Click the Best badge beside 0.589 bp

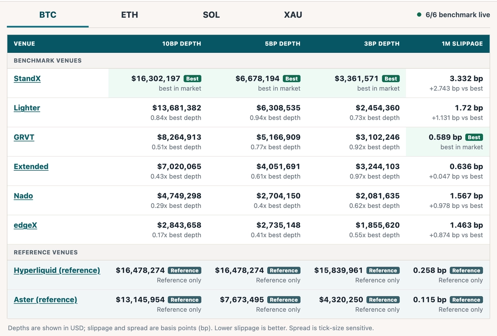[x=474, y=137]
